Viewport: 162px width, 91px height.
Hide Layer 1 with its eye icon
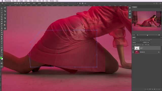click(133, 48)
